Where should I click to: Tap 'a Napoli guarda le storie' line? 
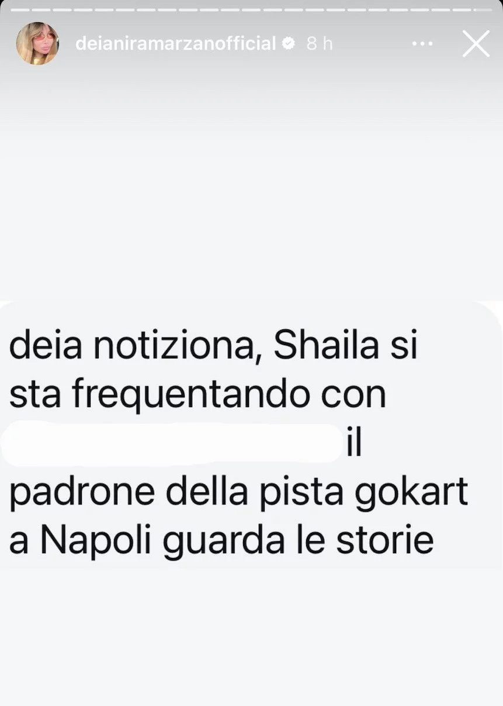coord(221,542)
